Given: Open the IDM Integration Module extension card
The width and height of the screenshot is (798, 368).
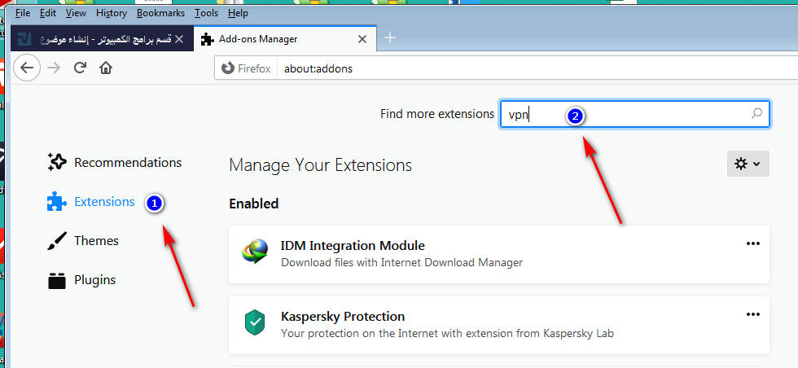Looking at the screenshot, I should point(498,255).
